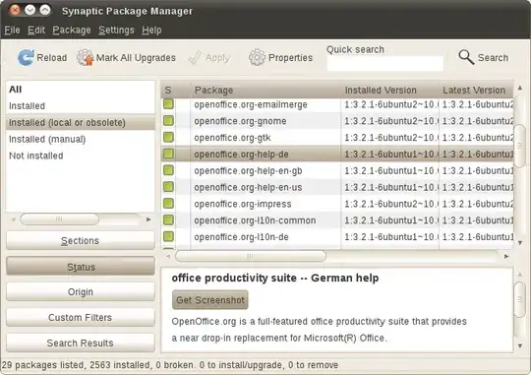Click the Reload toolbar icon
531x375 pixels.
[26, 57]
